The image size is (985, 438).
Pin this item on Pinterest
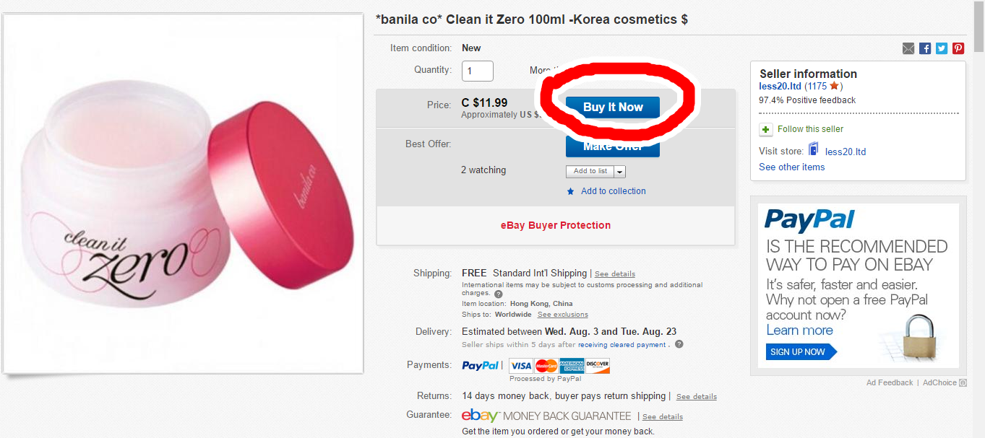point(958,48)
